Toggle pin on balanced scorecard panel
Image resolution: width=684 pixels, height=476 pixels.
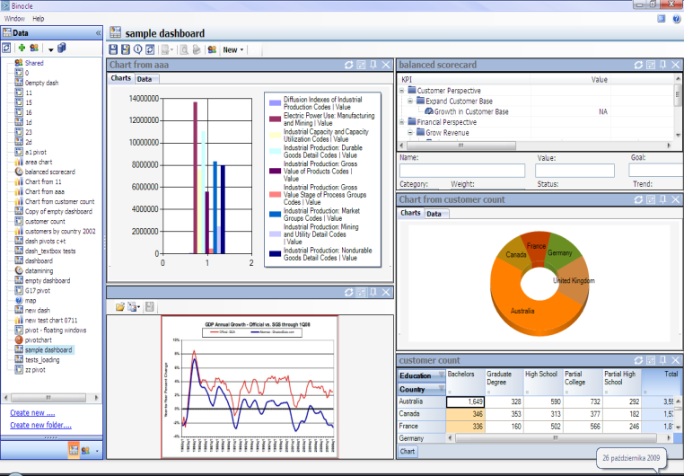(663, 65)
